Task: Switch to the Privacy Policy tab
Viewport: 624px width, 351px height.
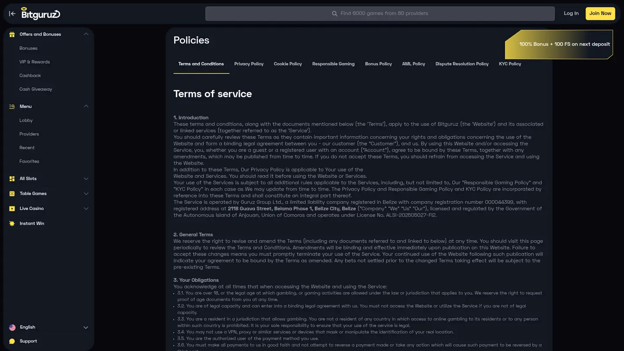Action: [249, 64]
